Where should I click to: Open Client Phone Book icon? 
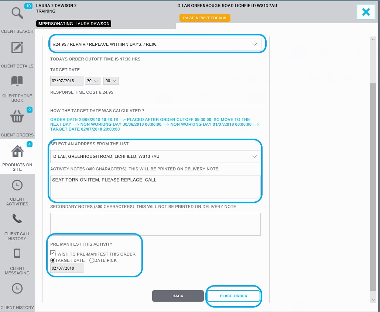click(17, 81)
